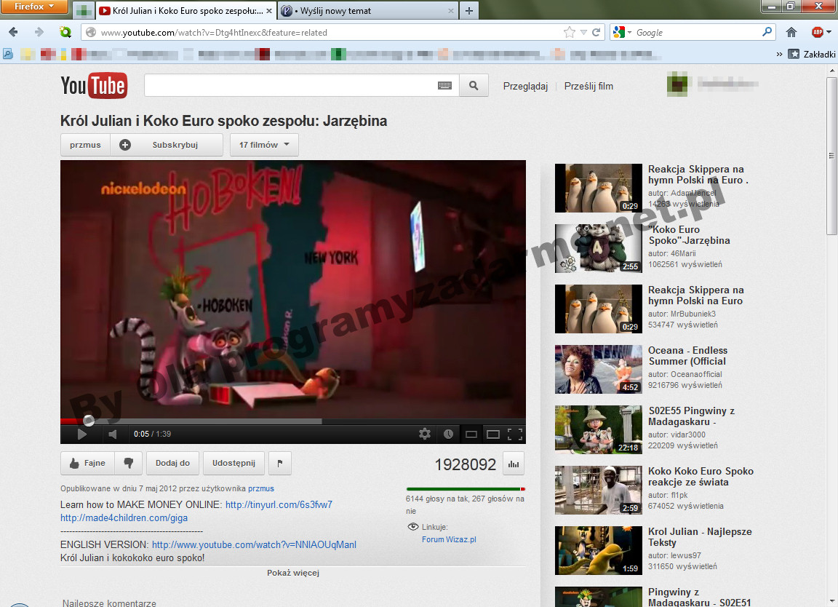Open Krol Julian - Najlepsze Teksty video title
The width and height of the screenshot is (838, 607).
pos(700,537)
